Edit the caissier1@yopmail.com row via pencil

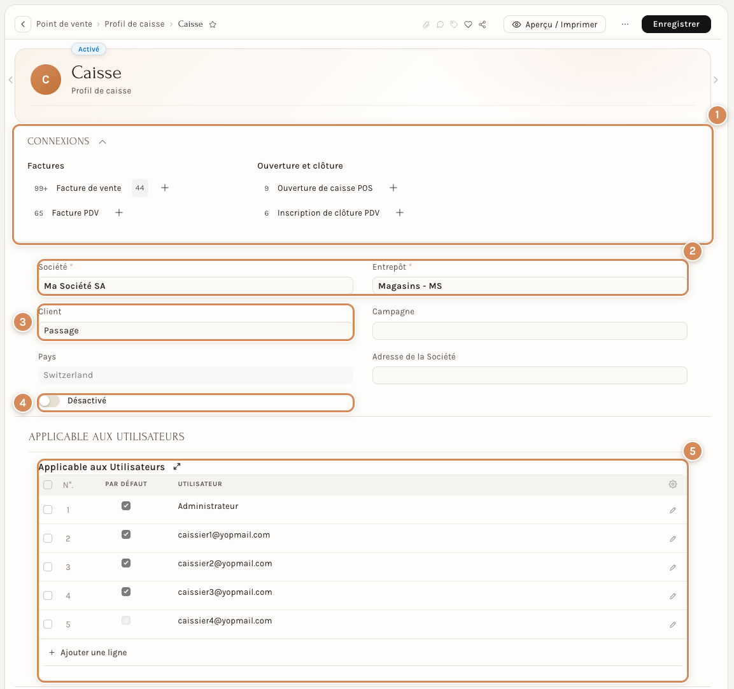point(673,539)
